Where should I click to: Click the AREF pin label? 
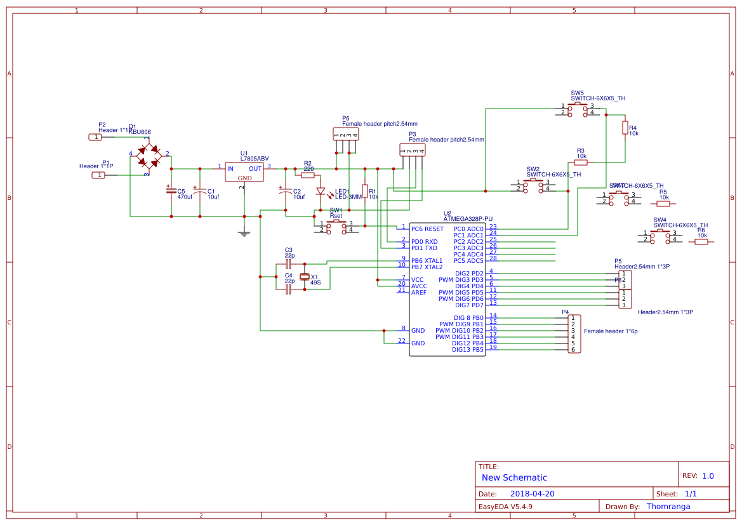click(419, 293)
